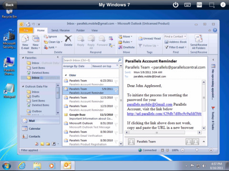Open the url.parallels.com reset link
The width and height of the screenshot is (229, 171).
(164, 114)
